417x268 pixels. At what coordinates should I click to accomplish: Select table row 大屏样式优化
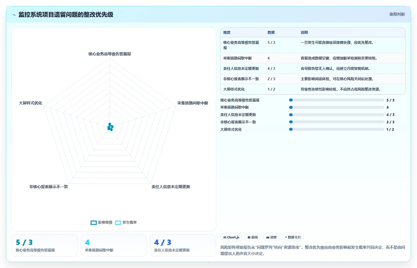click(x=313, y=89)
